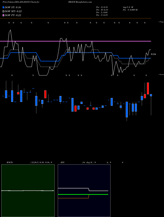Click the MACD panel title
The height and width of the screenshot is (217, 164).
point(10,162)
